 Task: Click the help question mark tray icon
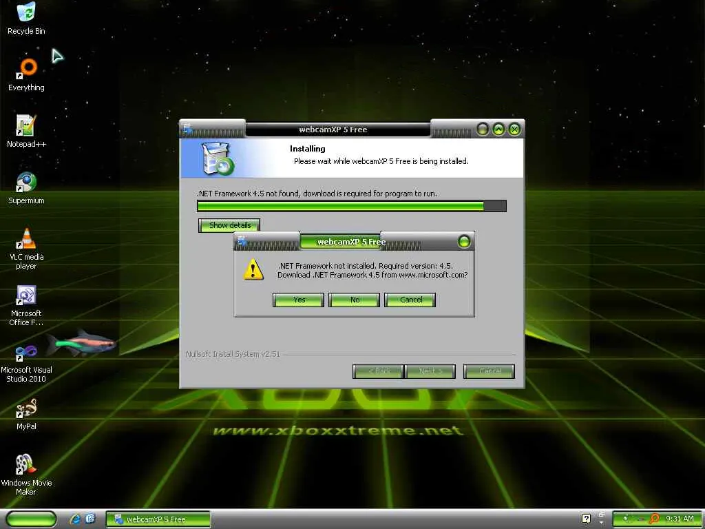point(586,519)
